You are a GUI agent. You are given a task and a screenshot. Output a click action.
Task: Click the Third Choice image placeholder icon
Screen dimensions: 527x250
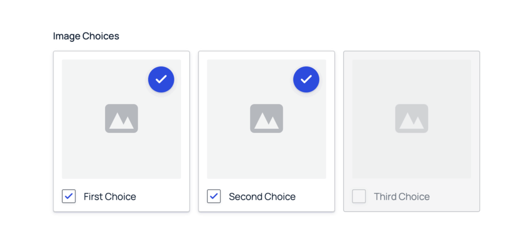[412, 119]
